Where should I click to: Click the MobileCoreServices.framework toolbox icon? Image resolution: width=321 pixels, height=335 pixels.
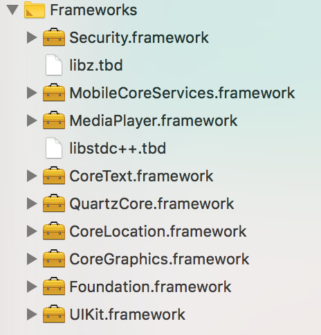(x=54, y=93)
